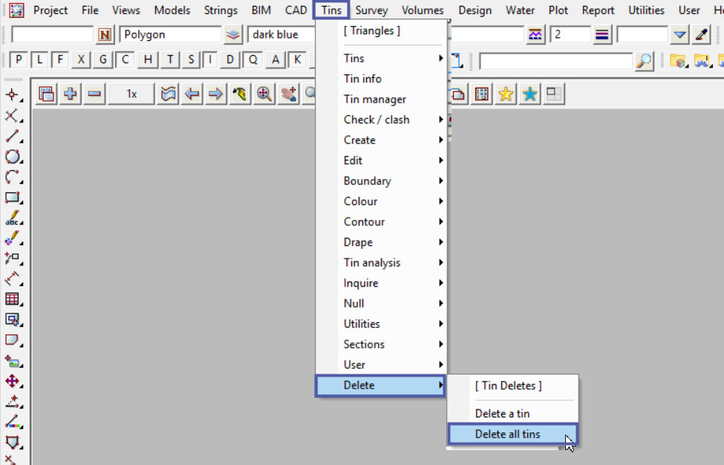
Task: Click the line weight button after field 2
Action: coord(601,35)
